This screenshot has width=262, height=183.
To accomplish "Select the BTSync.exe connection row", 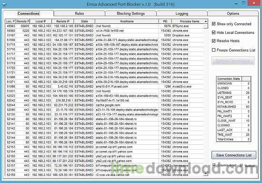I will tap(104, 26).
